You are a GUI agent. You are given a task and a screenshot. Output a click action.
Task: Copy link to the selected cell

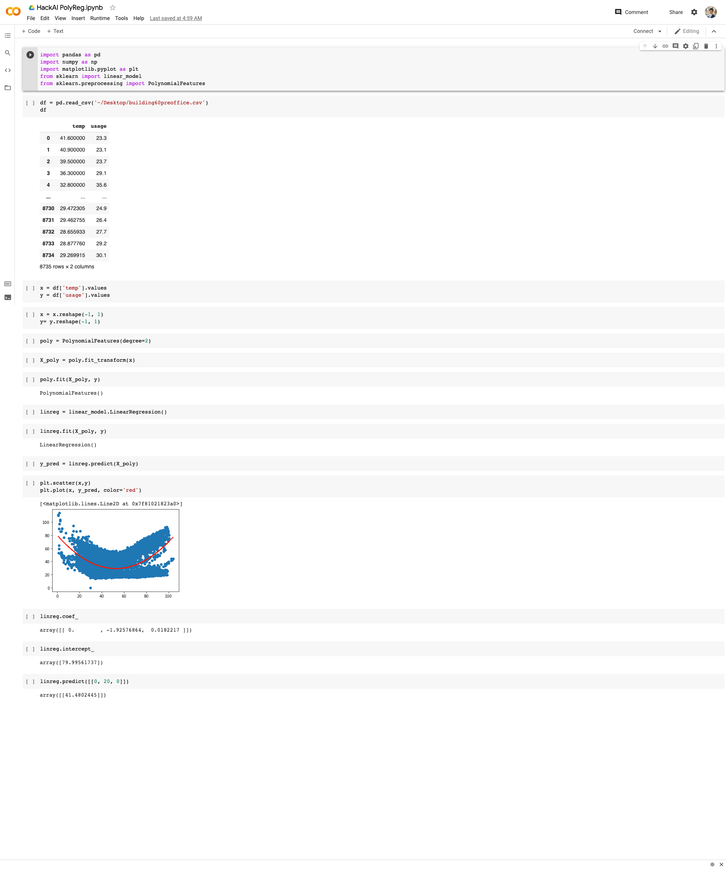click(x=665, y=46)
